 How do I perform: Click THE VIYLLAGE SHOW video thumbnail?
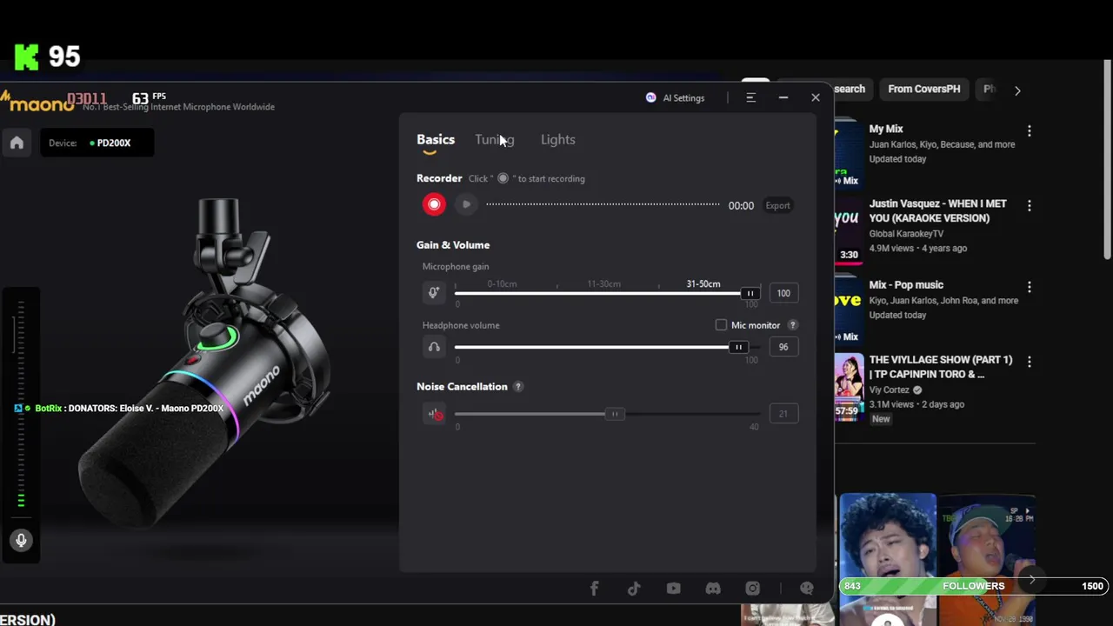(849, 386)
